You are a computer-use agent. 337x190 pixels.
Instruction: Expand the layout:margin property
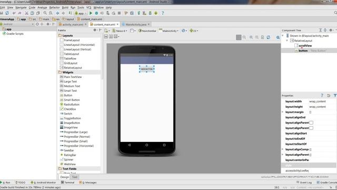(283, 112)
